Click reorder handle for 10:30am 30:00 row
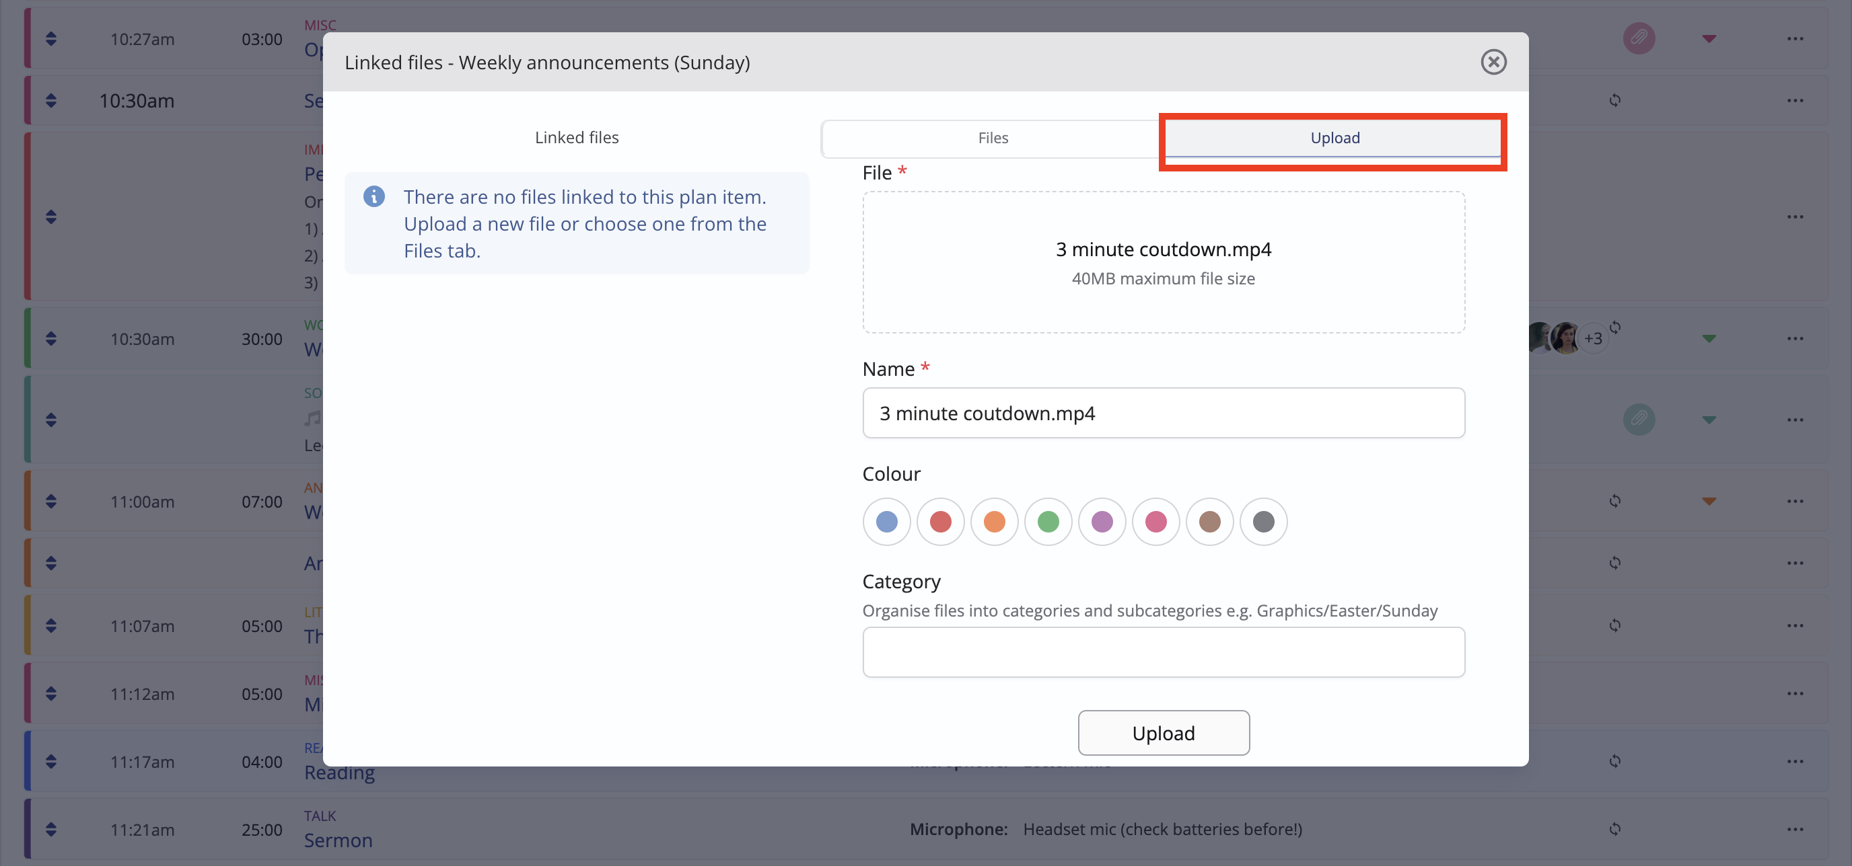1852x866 pixels. click(51, 338)
